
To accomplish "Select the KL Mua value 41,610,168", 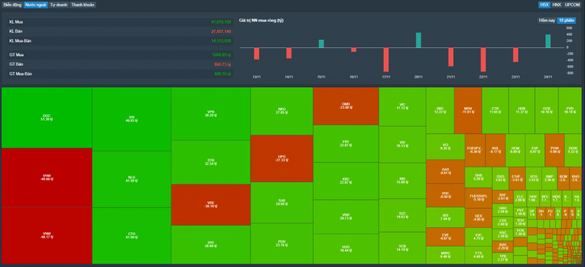I will click(221, 22).
